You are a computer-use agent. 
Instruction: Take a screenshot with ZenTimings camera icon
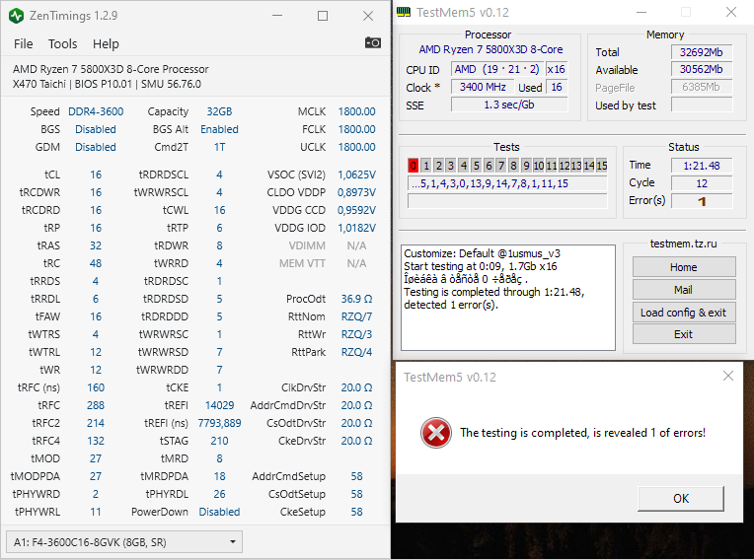[x=373, y=42]
